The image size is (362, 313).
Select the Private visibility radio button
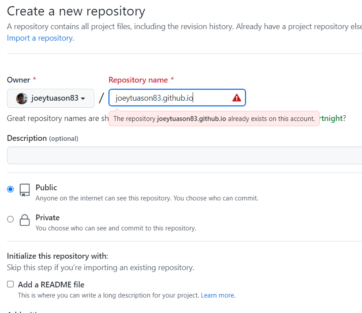click(11, 219)
